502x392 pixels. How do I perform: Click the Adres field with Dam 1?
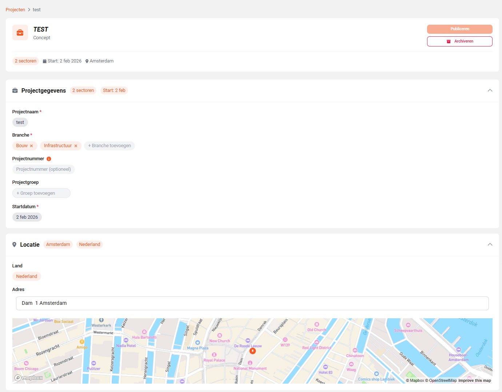pyautogui.click(x=252, y=303)
